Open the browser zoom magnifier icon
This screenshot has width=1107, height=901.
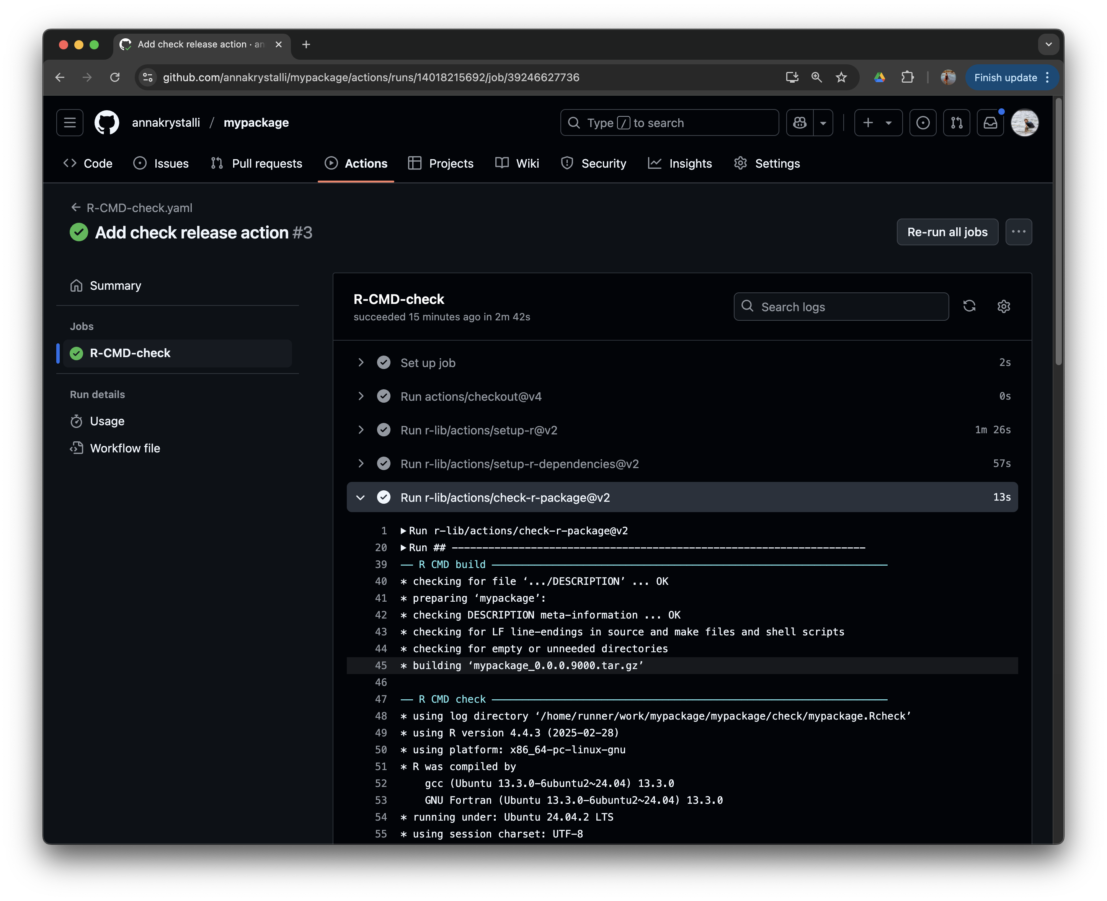pyautogui.click(x=816, y=77)
